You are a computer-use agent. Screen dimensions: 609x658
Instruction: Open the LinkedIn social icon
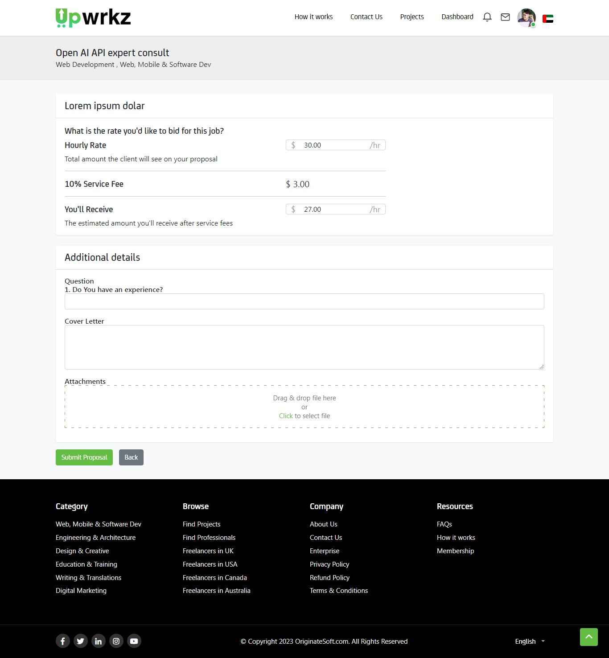(x=99, y=641)
